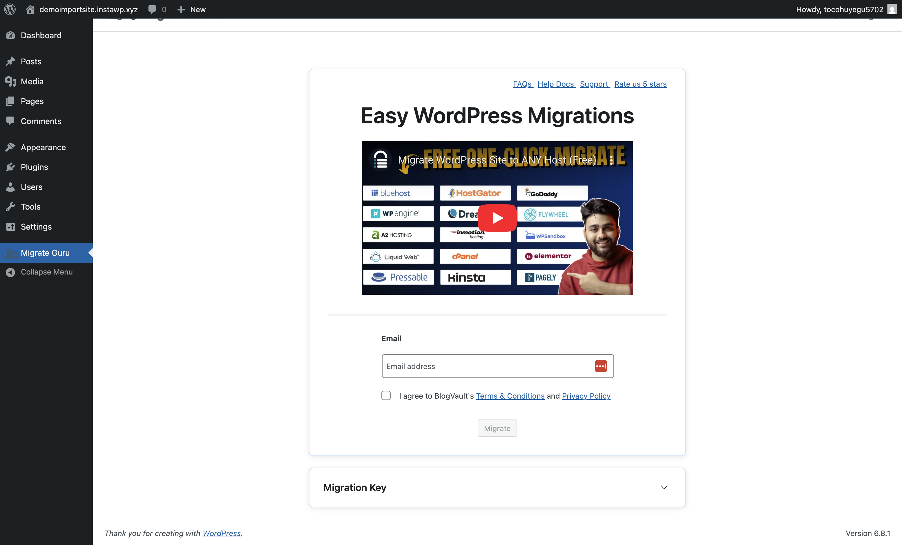Screen dimensions: 902x545
Task: Click the user avatar in admin bar
Action: pos(892,9)
